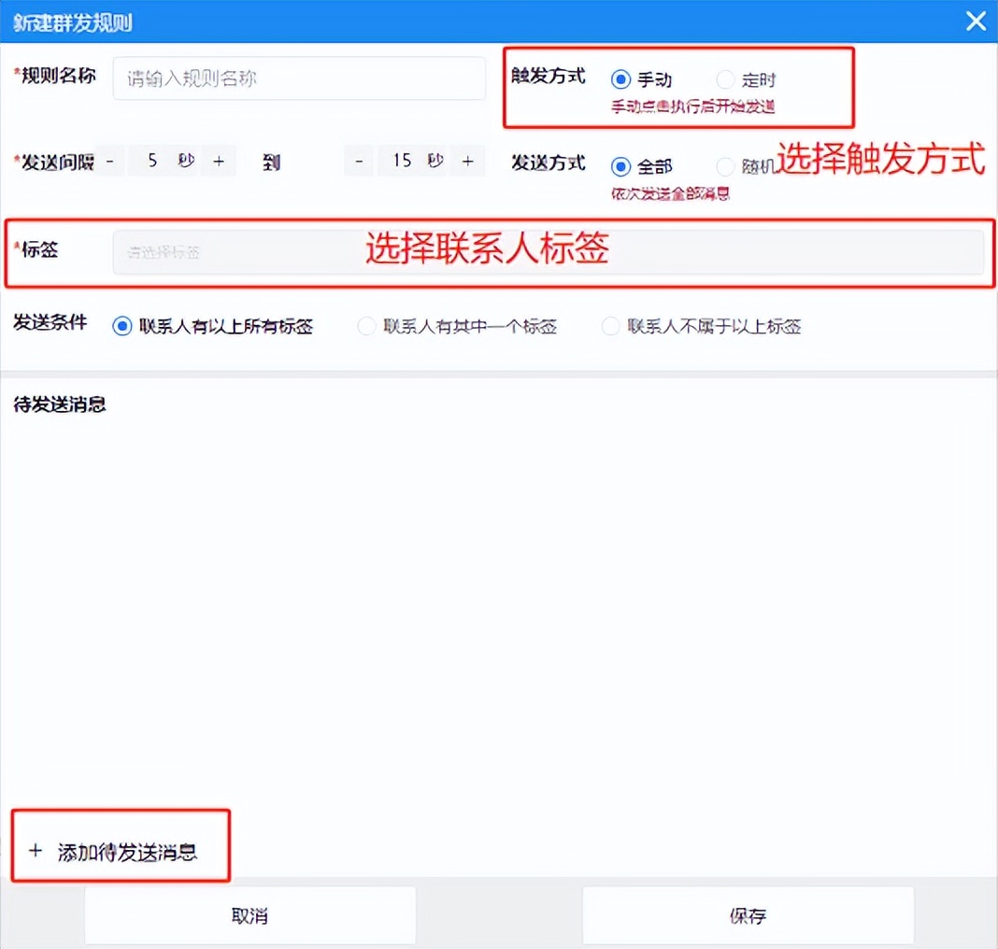The height and width of the screenshot is (949, 998).
Task: Select the 手动 trigger option
Action: pyautogui.click(x=620, y=79)
